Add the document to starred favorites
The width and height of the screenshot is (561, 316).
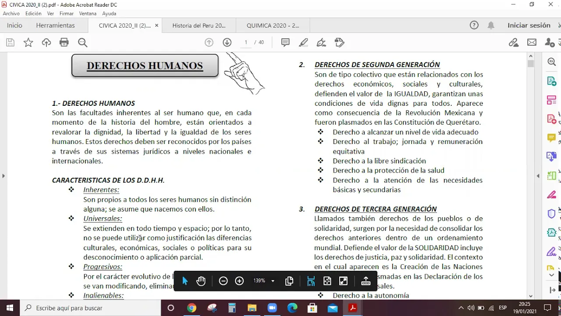click(28, 43)
